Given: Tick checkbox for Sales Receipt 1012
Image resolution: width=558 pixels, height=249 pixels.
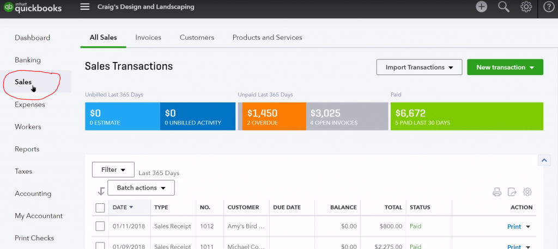Looking at the screenshot, I should pyautogui.click(x=100, y=226).
